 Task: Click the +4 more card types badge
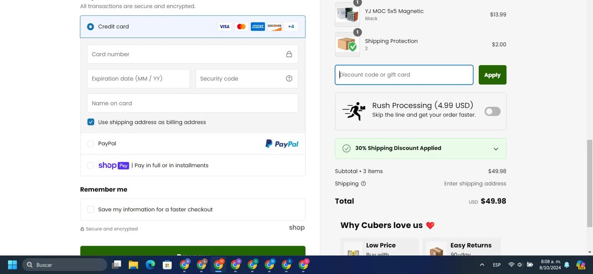point(291,26)
